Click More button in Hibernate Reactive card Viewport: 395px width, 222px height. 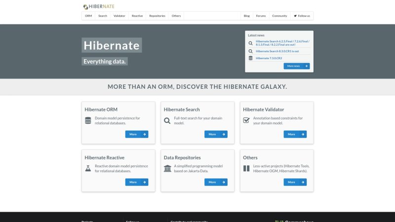pos(137,182)
